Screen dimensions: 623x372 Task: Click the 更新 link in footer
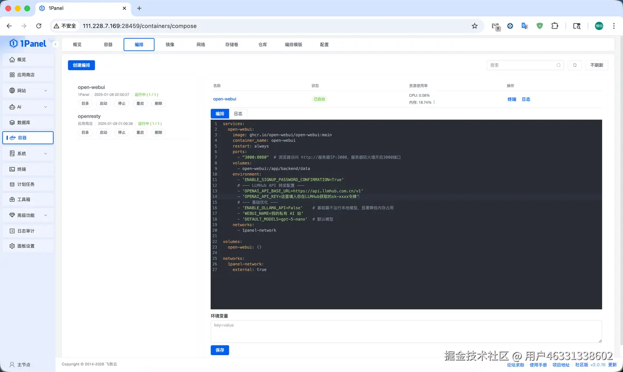tap(613, 365)
